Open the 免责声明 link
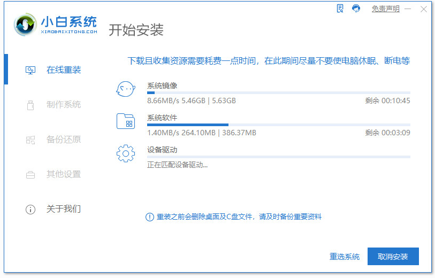Viewport: 435px width, 278px height. coord(386,9)
